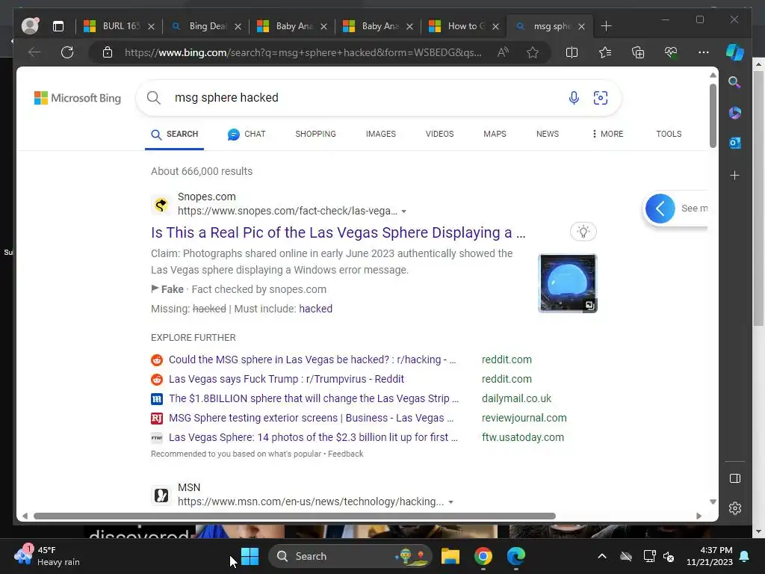The width and height of the screenshot is (765, 574).
Task: Open the TOOLS search filter
Action: 669,134
